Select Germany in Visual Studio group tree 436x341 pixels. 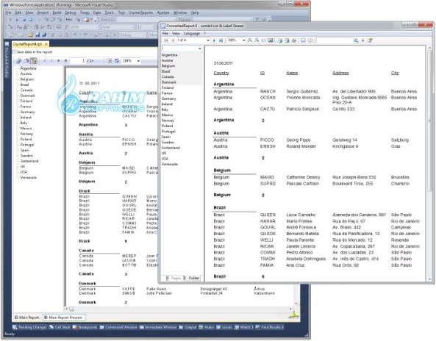click(27, 112)
